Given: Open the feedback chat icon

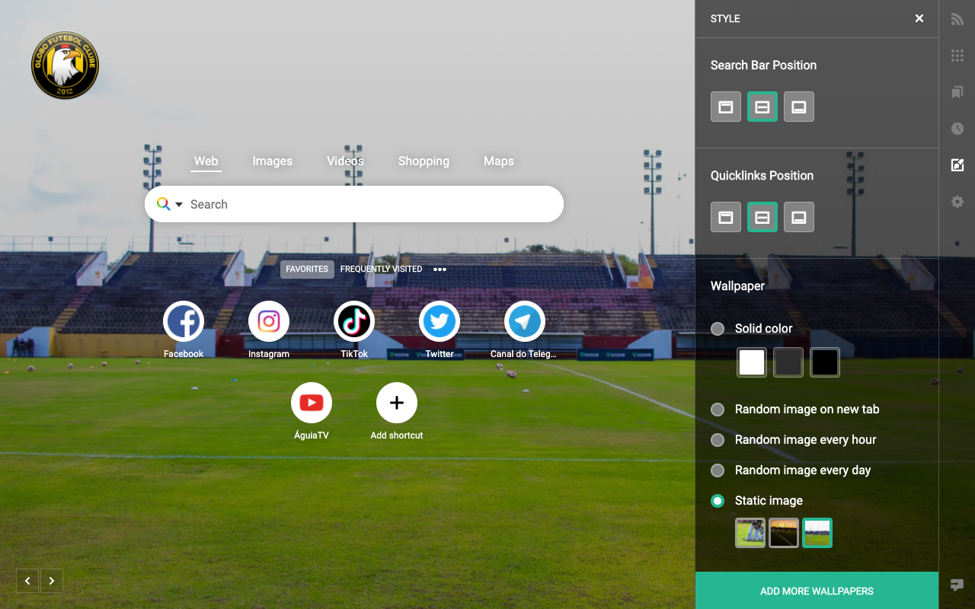Looking at the screenshot, I should pos(957,585).
